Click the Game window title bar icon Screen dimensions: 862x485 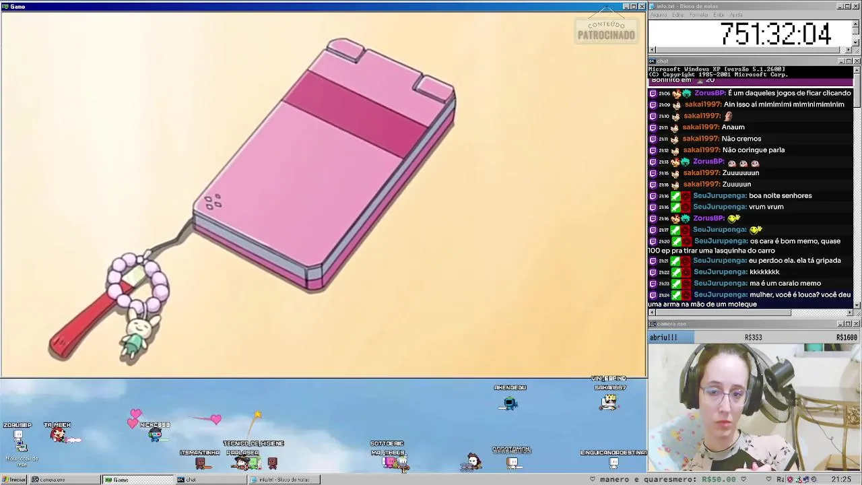5,6
